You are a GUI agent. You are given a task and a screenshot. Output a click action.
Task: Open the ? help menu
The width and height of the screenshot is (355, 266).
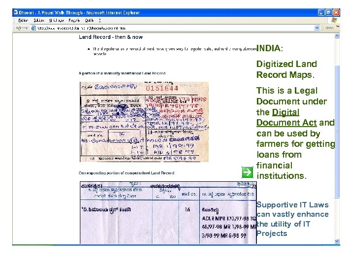100,20
